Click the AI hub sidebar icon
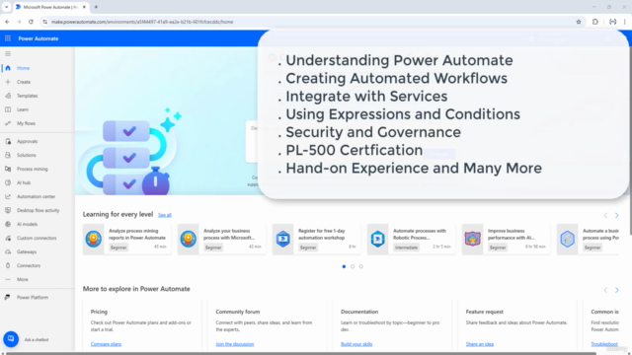Viewport: 632px width, 355px height. tap(8, 182)
